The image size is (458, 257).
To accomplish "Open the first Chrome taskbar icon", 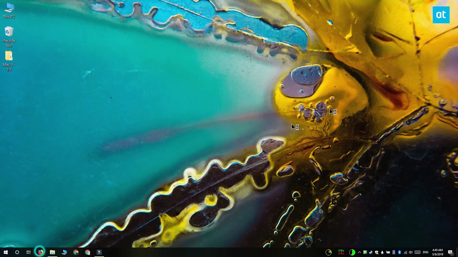I will [x=76, y=252].
